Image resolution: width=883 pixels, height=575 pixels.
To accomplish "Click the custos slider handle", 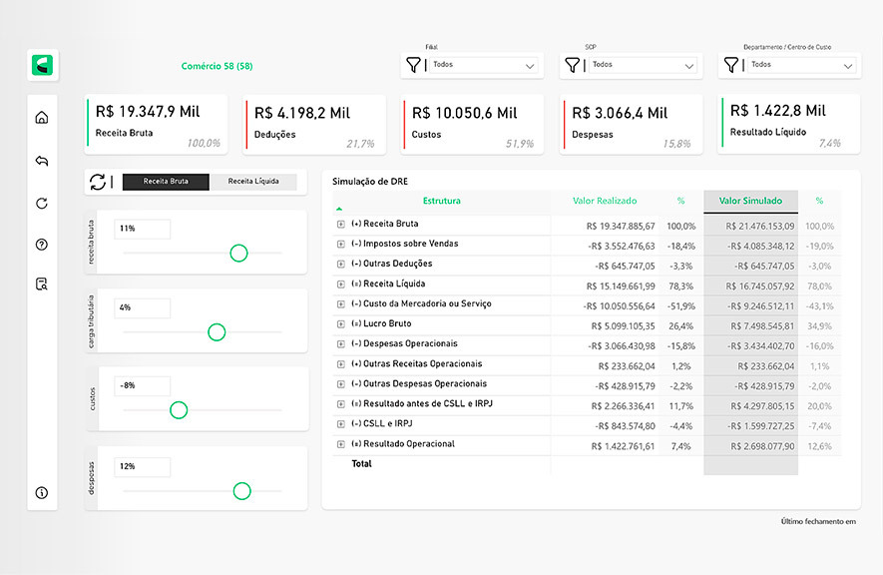I will (179, 409).
